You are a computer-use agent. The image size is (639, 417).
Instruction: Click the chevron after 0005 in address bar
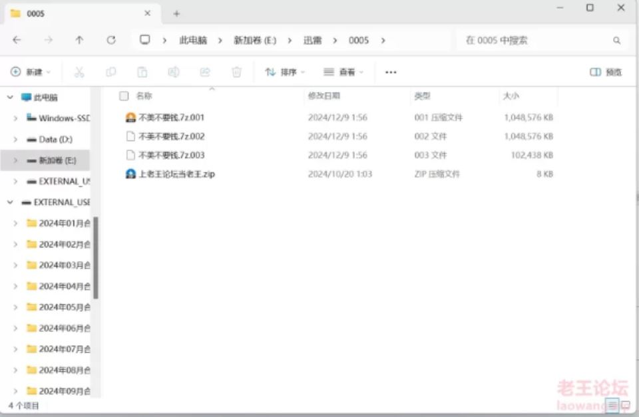coord(383,41)
